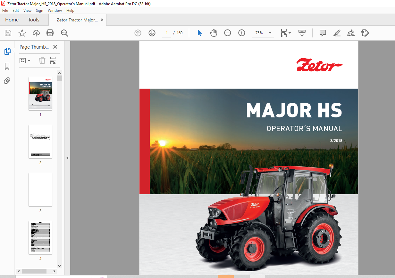Viewport: 395px width, 278px height.
Task: Open the fit page options icon
Action: click(285, 33)
